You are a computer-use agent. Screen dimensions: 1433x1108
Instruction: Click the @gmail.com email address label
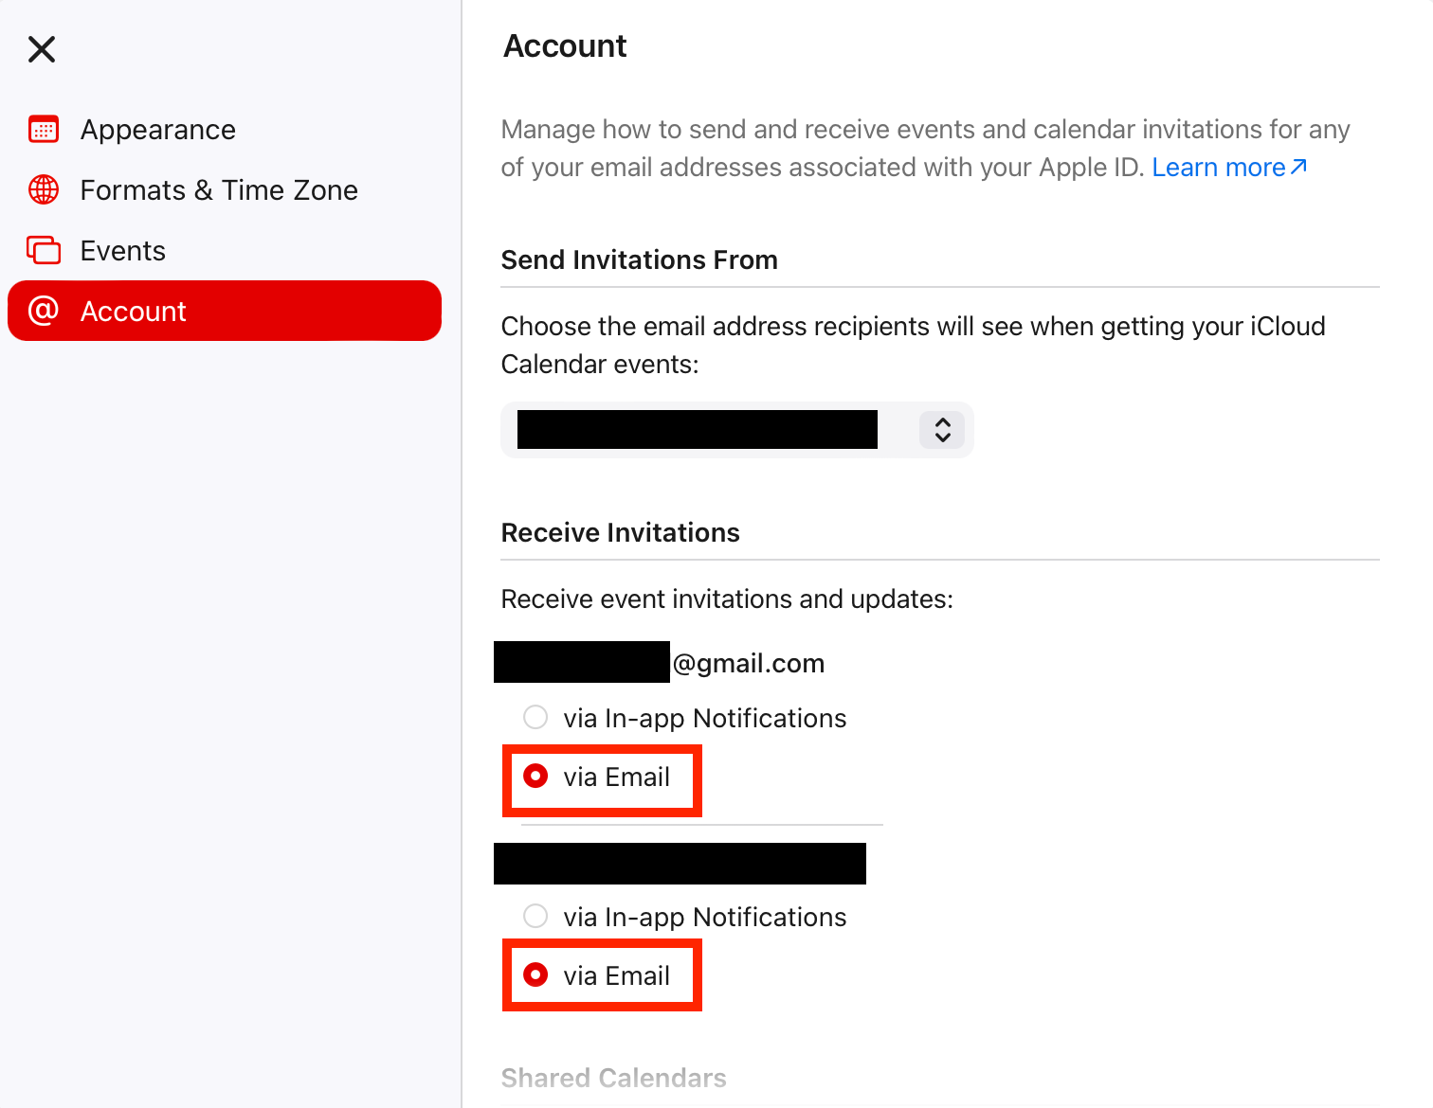(660, 663)
